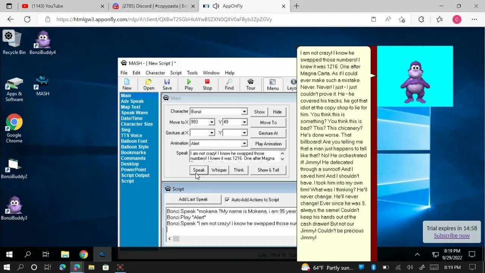Select Adv Speak in side panel
Image resolution: width=485 pixels, height=273 pixels.
132,101
